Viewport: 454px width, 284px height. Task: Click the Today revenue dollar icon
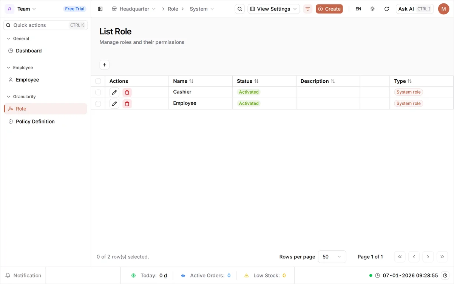pos(134,276)
